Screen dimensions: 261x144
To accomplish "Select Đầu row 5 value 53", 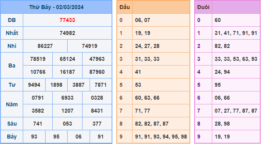I will pyautogui.click(x=138, y=85).
